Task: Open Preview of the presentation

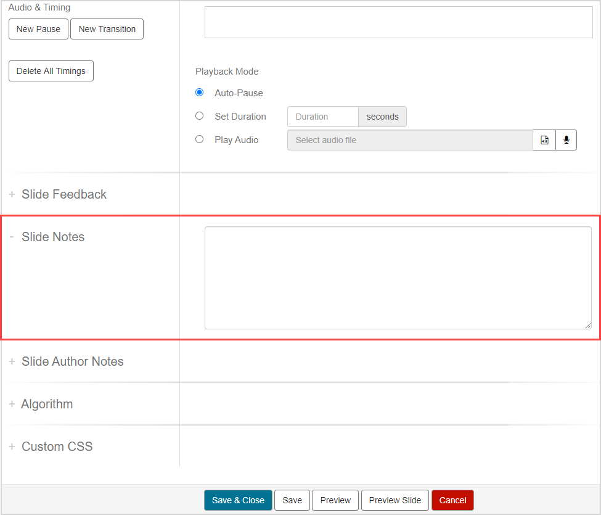Action: 335,500
